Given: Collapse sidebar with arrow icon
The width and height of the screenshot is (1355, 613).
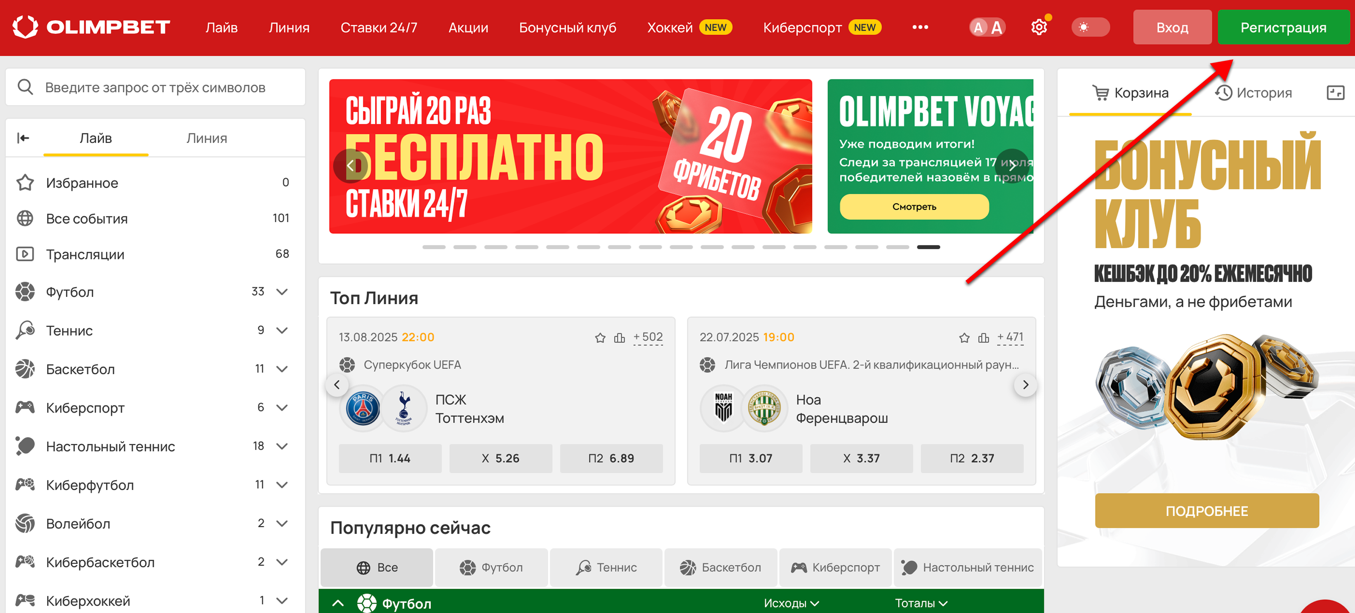Looking at the screenshot, I should 23,138.
